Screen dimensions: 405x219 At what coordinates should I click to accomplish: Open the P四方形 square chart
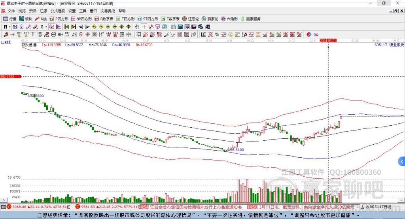click(x=59, y=19)
